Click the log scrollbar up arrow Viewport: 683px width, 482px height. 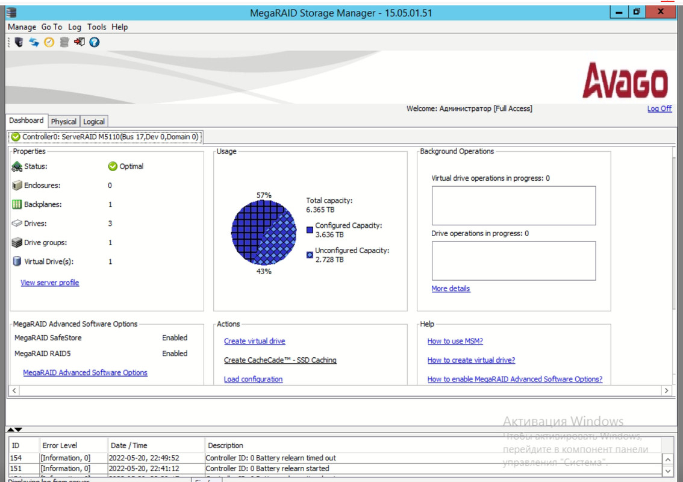point(667,459)
